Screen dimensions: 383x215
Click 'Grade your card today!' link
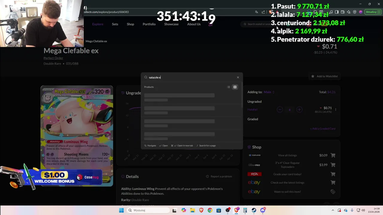[x=287, y=174]
